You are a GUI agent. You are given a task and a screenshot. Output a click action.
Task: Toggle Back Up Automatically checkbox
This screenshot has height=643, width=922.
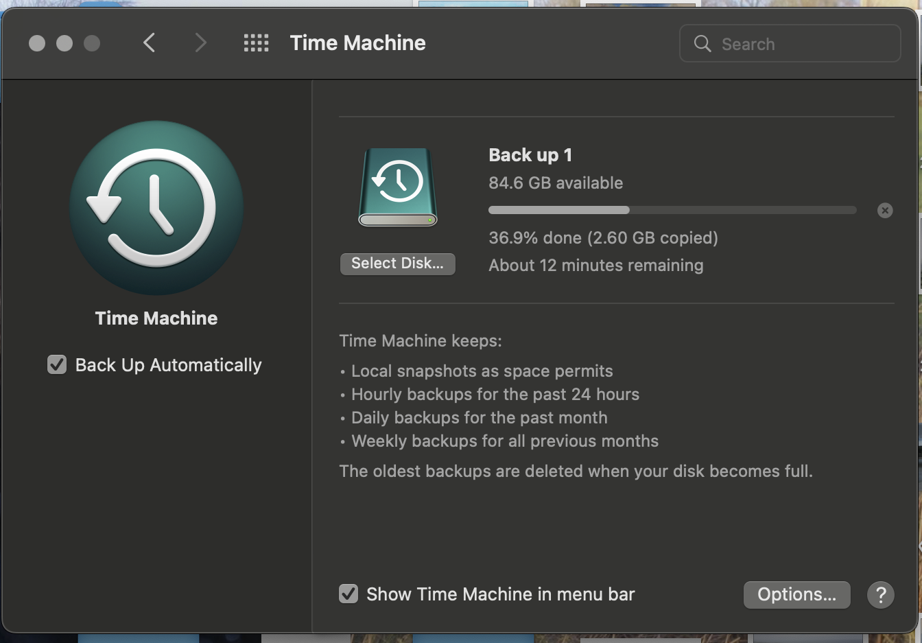57,364
